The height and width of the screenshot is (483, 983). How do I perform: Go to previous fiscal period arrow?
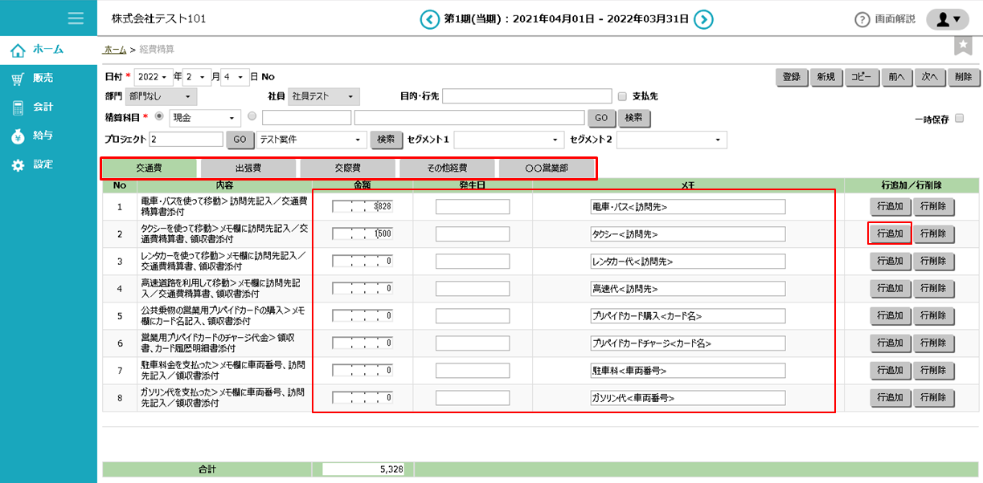click(x=430, y=19)
